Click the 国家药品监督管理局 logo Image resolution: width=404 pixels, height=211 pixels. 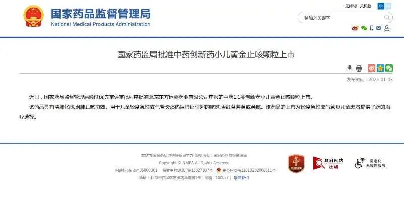click(87, 17)
